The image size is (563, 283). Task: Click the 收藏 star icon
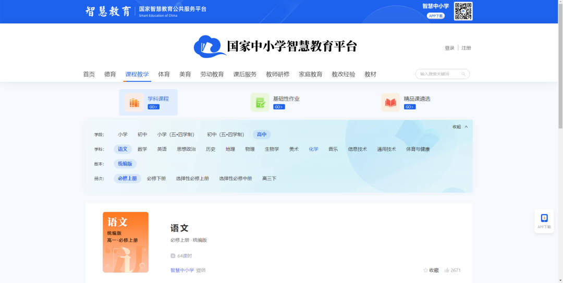[x=426, y=270]
